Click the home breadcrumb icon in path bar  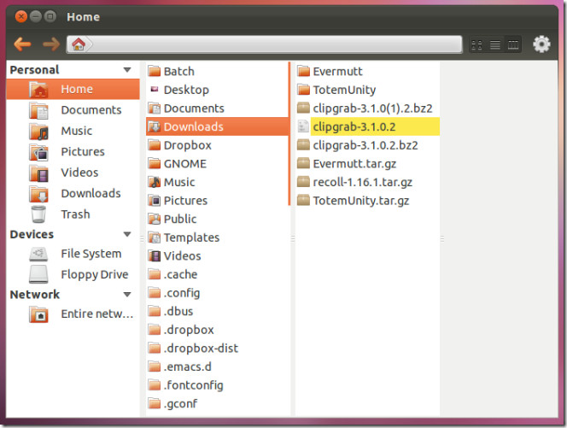(79, 44)
